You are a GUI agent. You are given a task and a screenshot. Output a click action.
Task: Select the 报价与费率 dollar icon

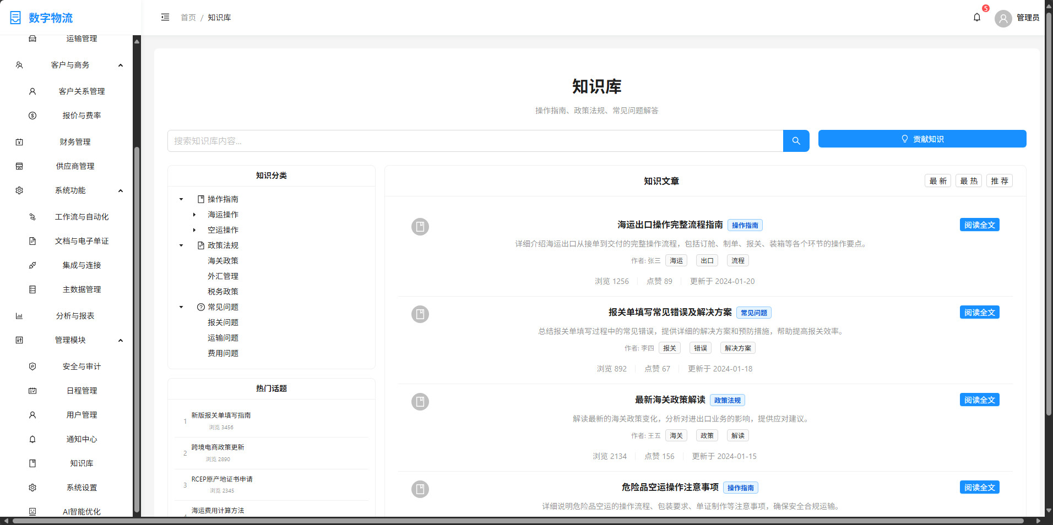[32, 116]
